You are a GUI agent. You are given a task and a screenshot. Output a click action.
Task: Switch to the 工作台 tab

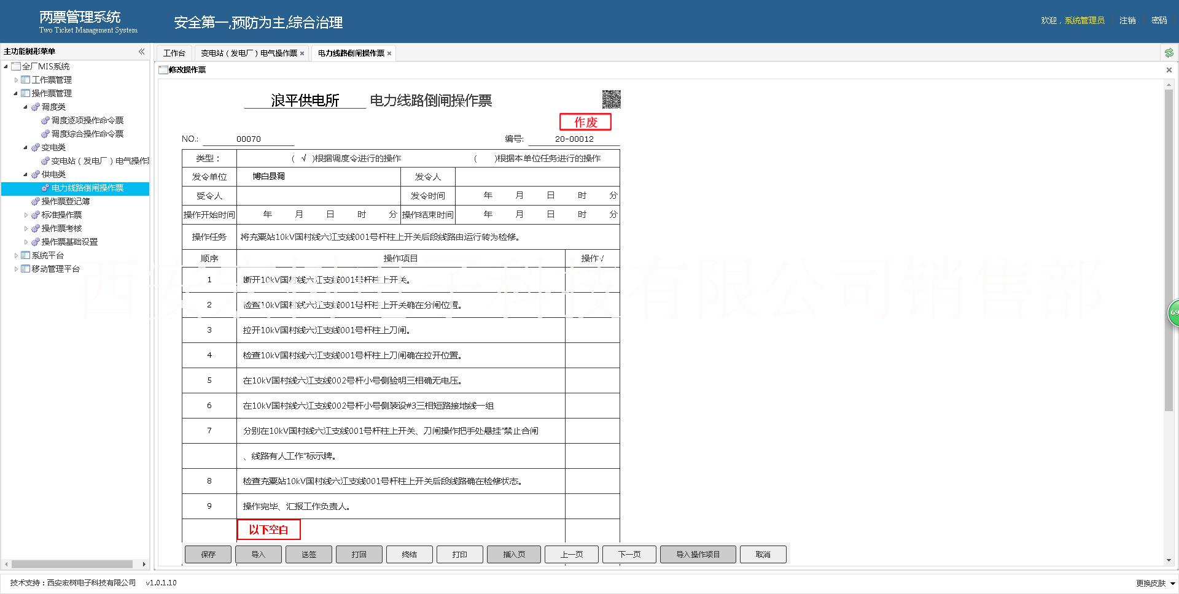pos(174,53)
